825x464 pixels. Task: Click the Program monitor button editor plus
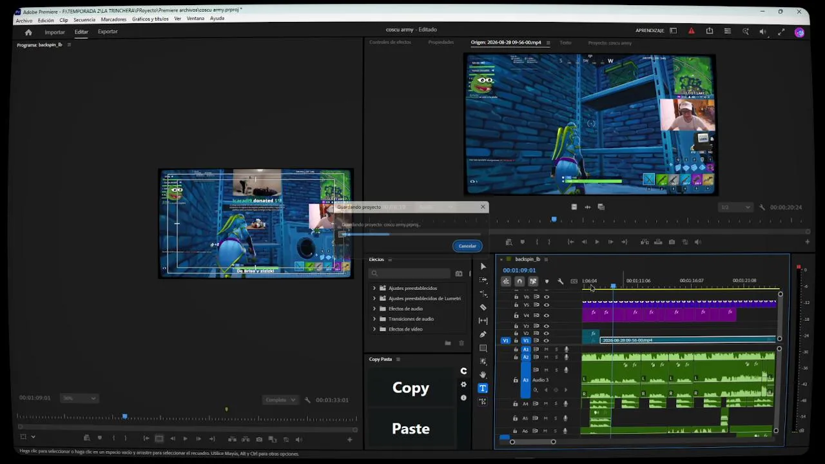(x=350, y=440)
